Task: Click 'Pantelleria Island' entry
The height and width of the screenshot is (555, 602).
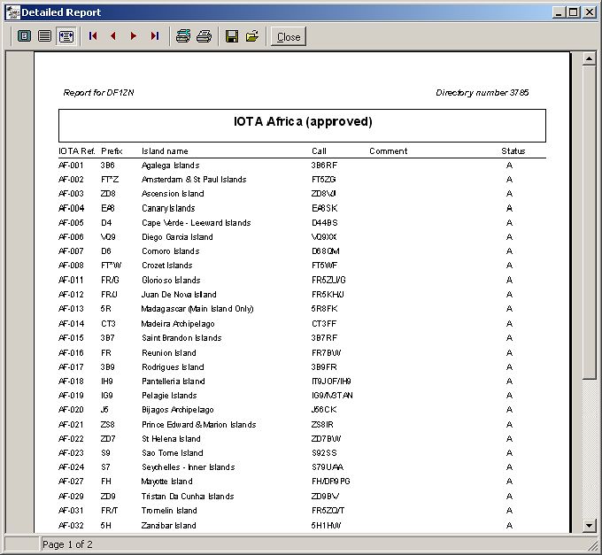Action: (174, 382)
